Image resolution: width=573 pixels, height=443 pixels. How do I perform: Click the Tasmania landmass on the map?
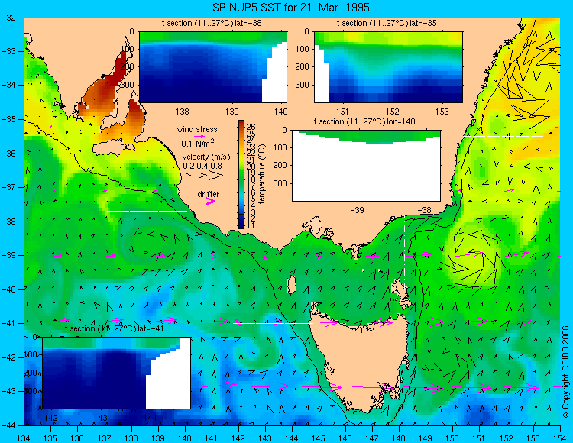pos(362,361)
